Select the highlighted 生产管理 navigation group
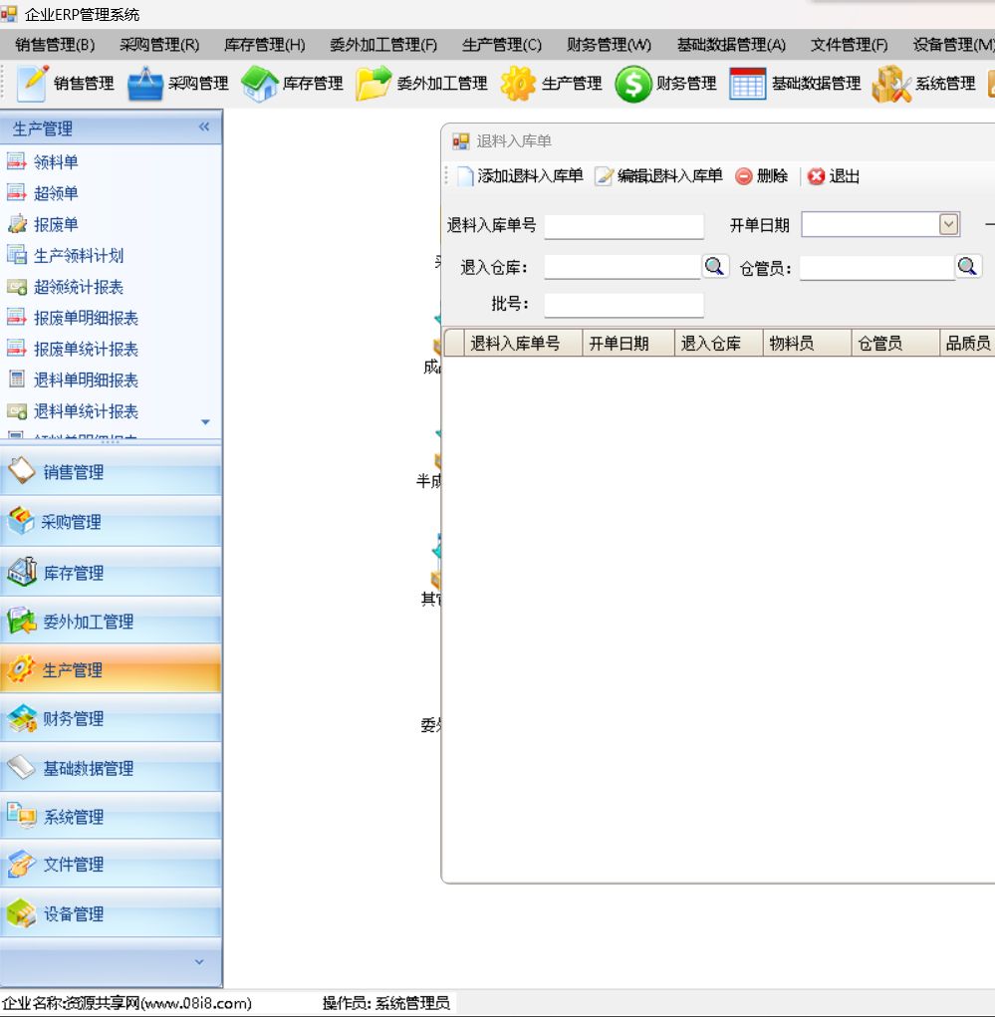Screen dimensions: 995x1017 click(111, 669)
